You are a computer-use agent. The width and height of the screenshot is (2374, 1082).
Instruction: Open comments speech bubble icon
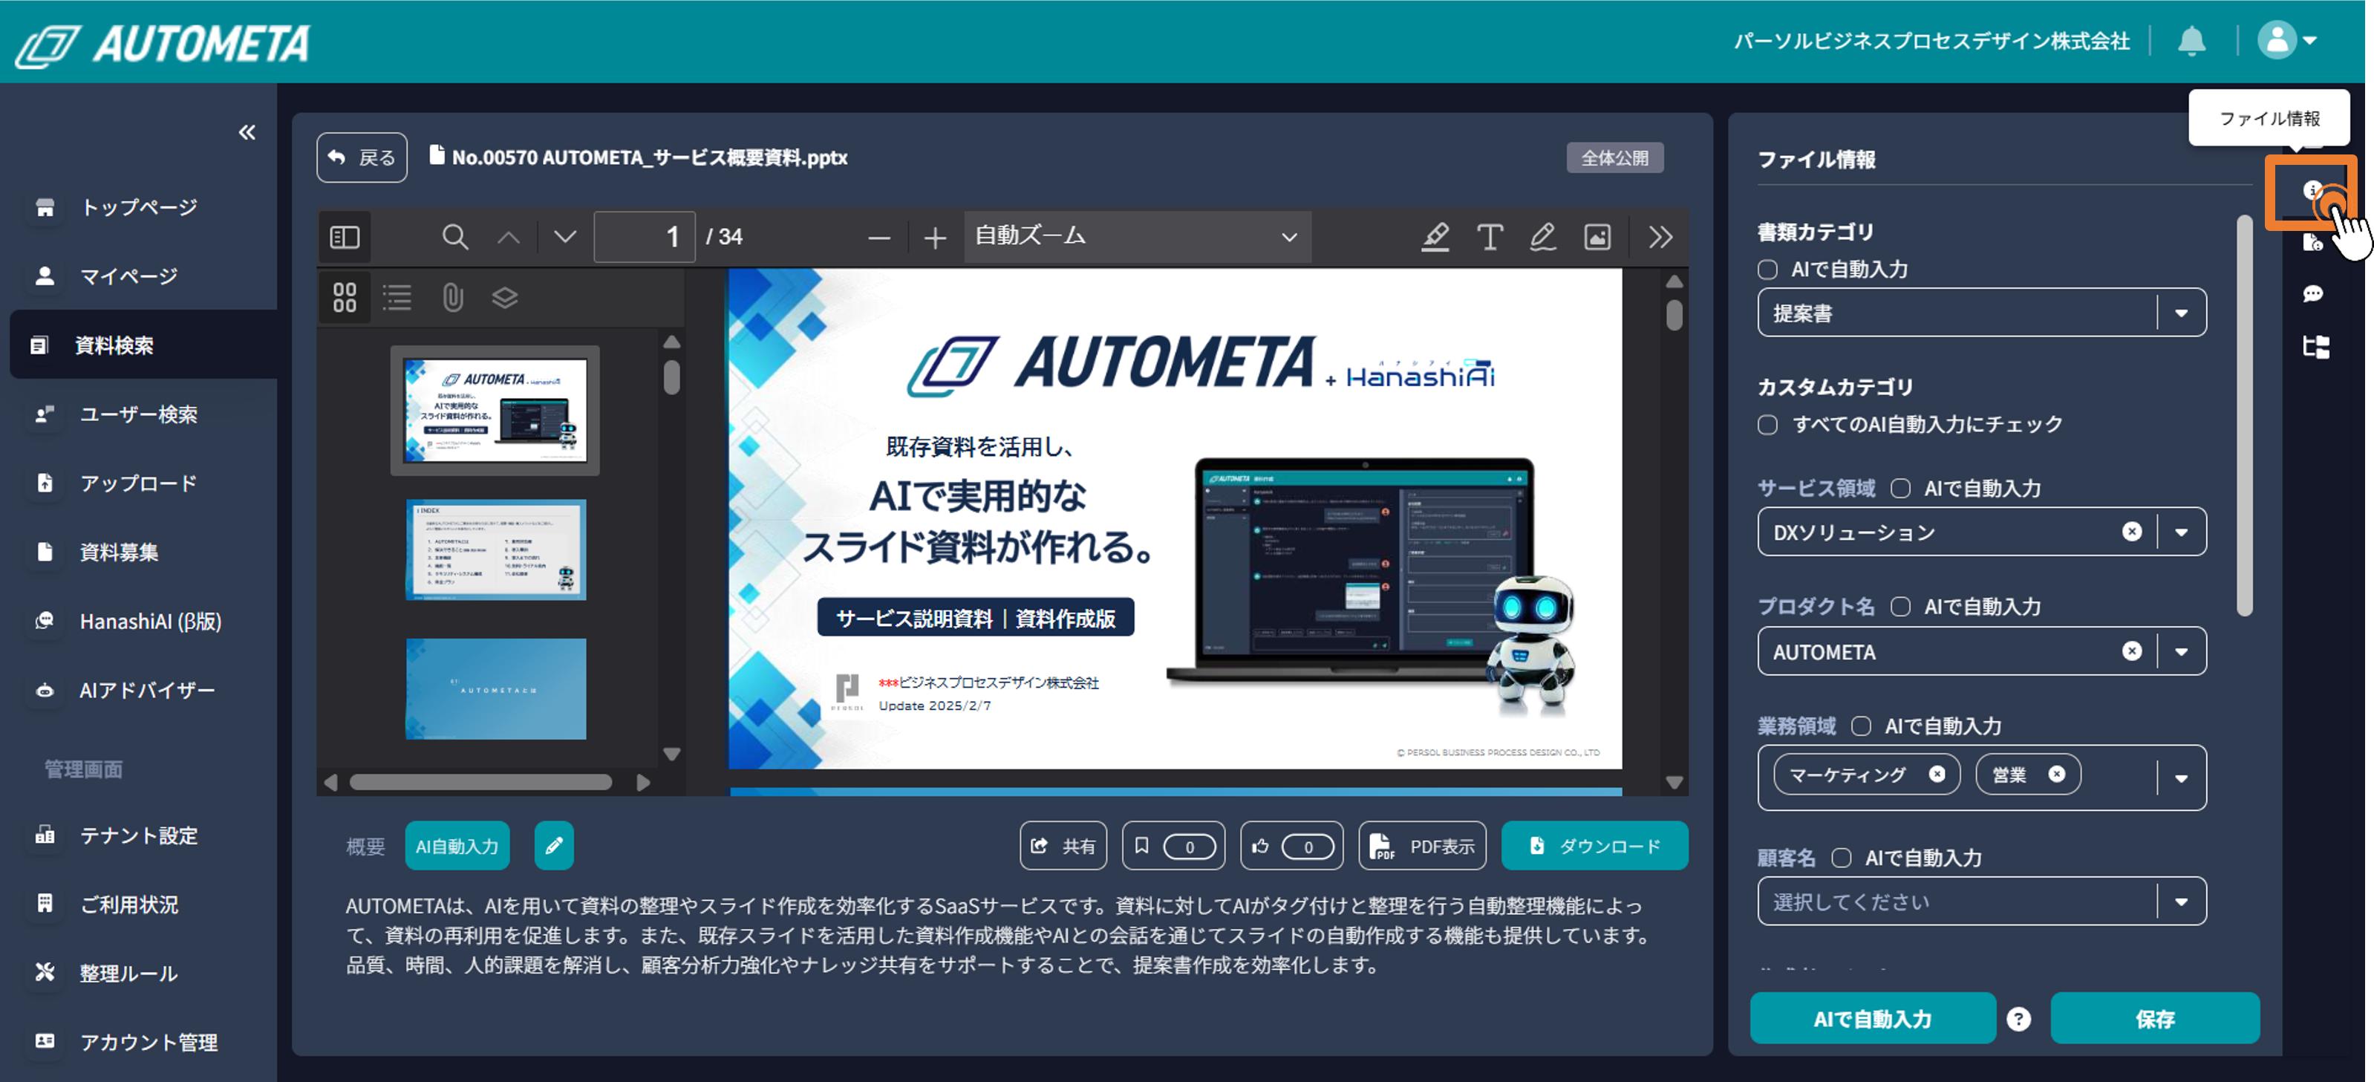point(2313,294)
